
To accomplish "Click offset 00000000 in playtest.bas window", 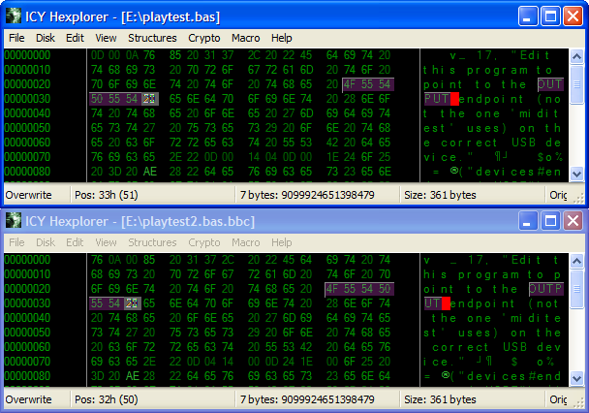I will click(27, 55).
